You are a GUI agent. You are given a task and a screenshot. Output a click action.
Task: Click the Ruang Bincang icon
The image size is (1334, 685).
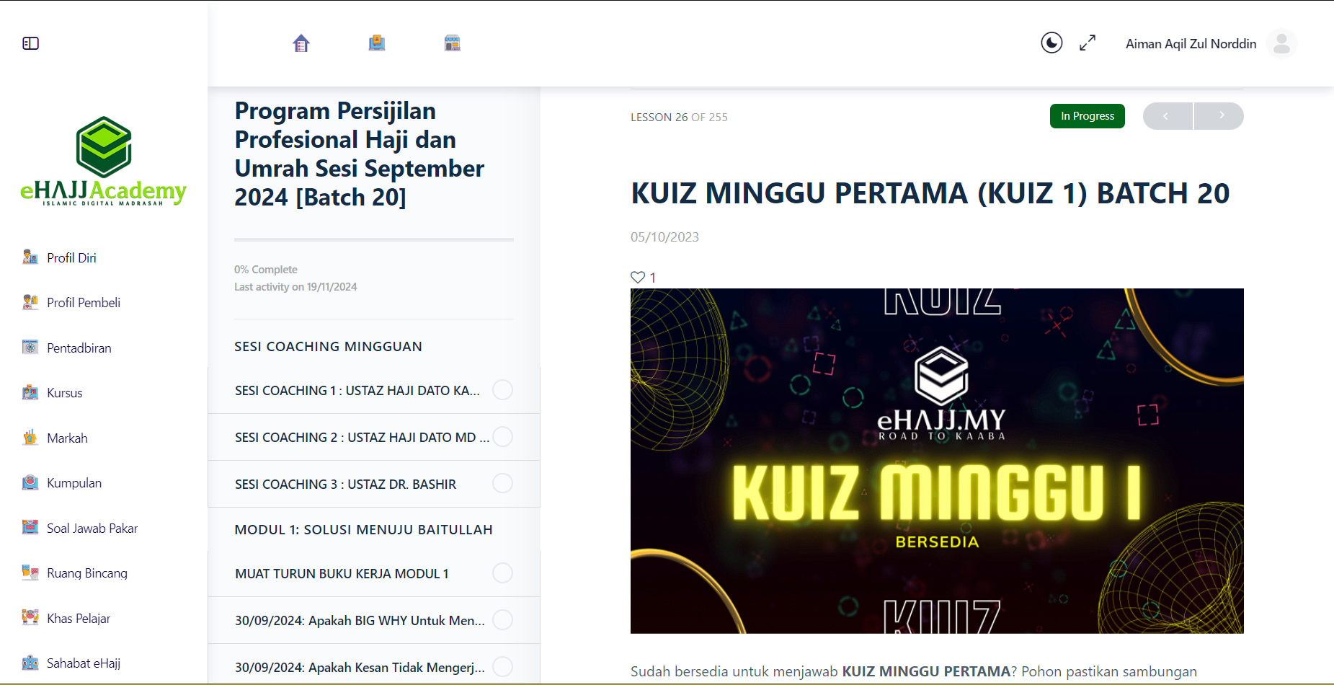(30, 573)
